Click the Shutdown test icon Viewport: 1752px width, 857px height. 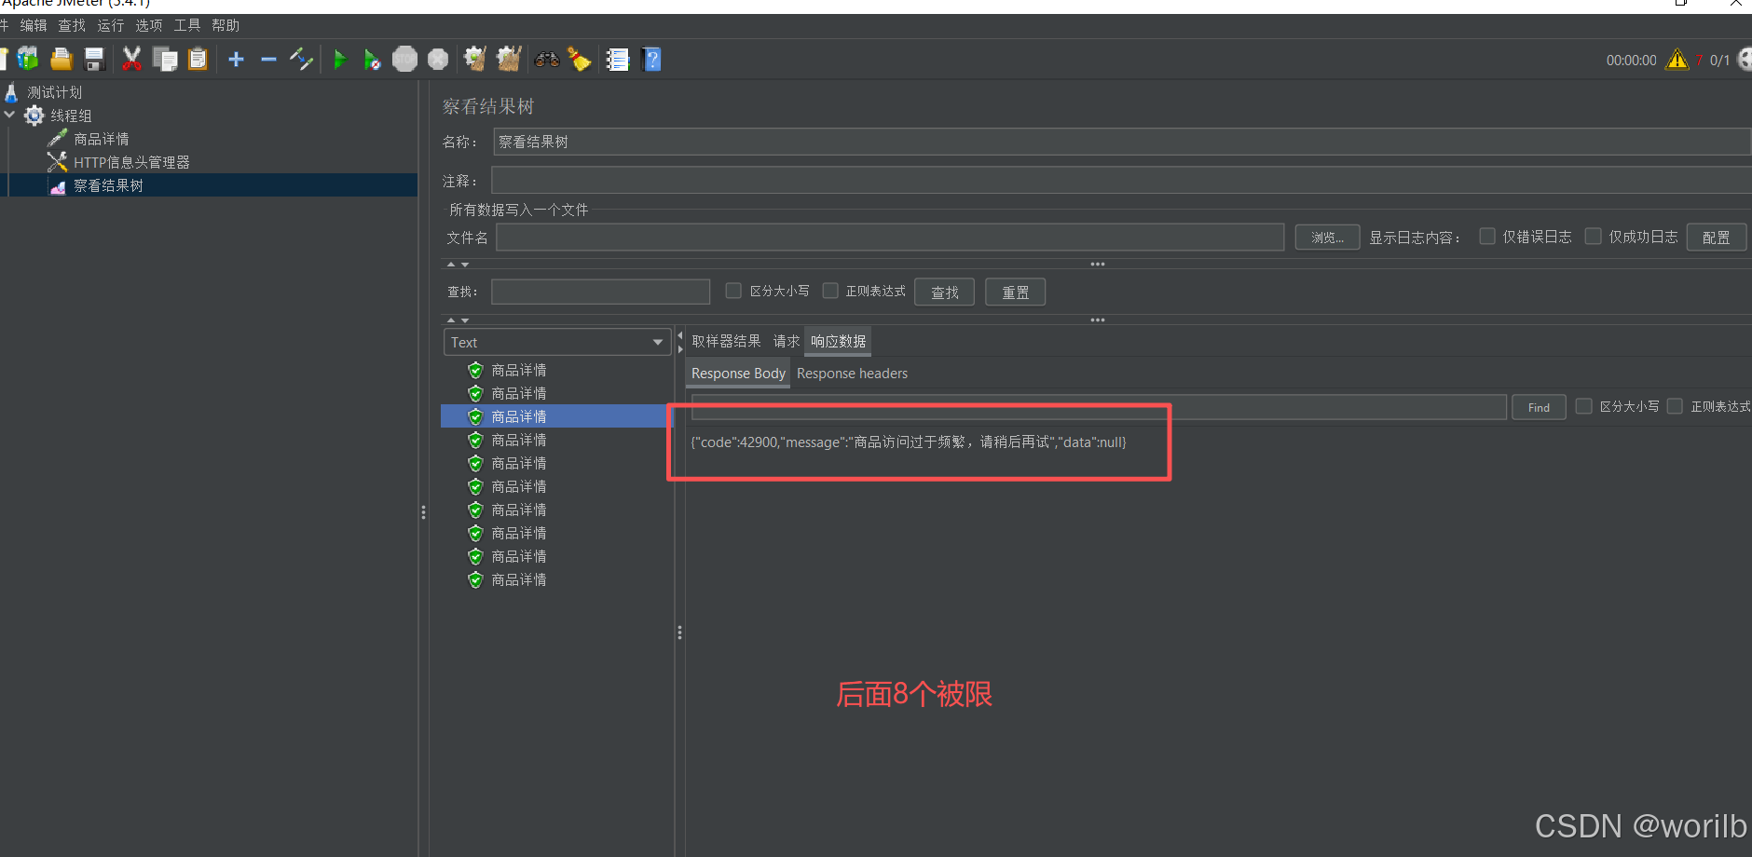click(x=438, y=60)
